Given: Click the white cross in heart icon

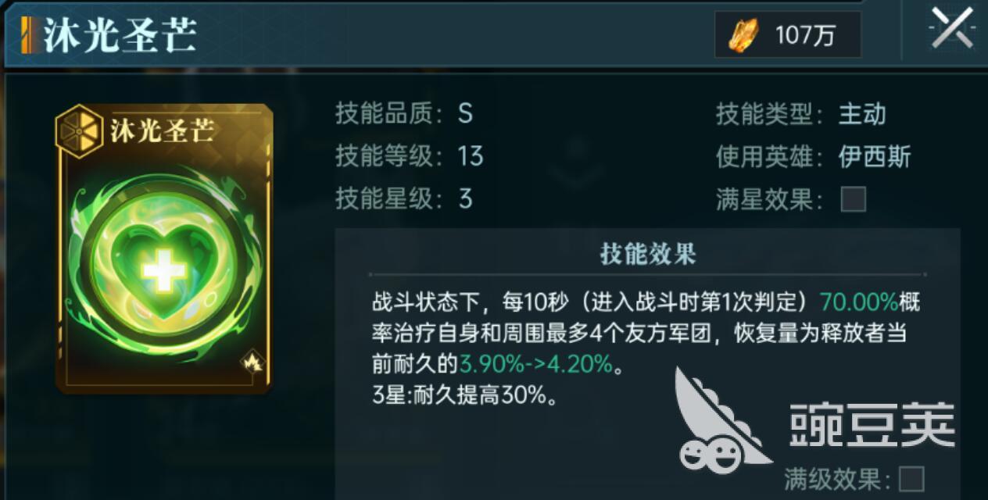Looking at the screenshot, I should (164, 271).
